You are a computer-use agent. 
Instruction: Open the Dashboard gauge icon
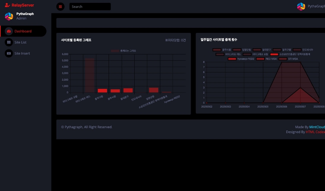click(x=9, y=31)
